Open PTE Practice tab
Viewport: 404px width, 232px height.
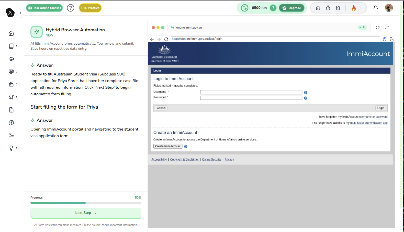pyautogui.click(x=90, y=8)
